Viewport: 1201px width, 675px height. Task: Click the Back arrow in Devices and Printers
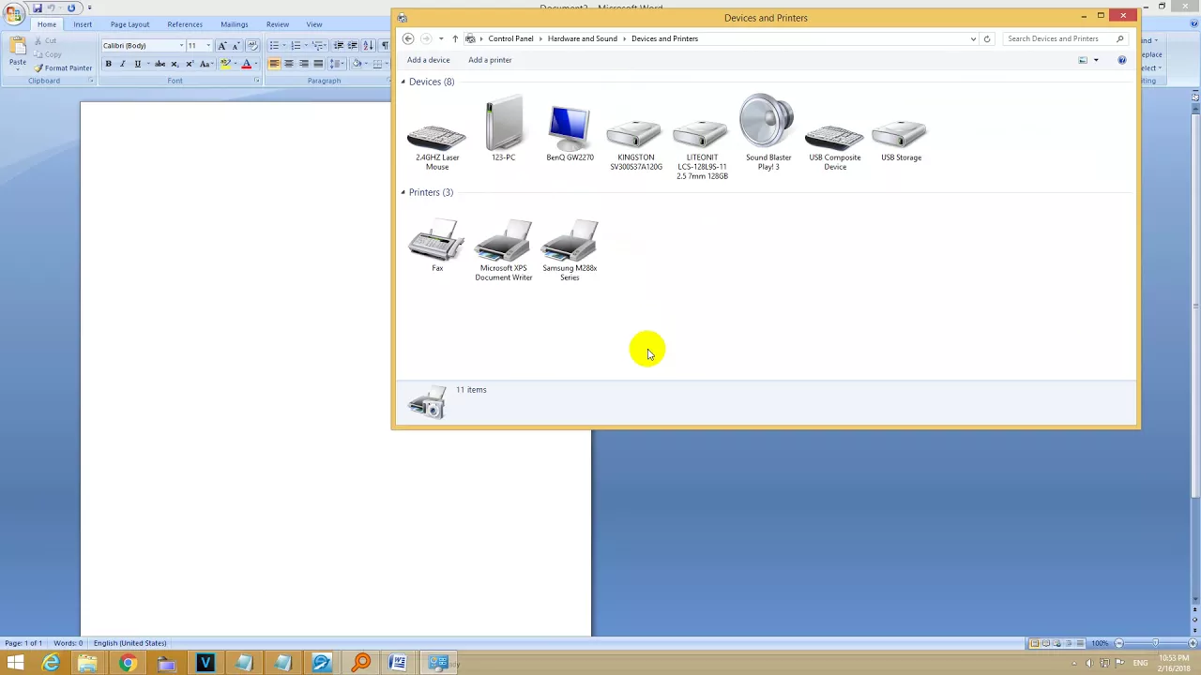point(408,38)
